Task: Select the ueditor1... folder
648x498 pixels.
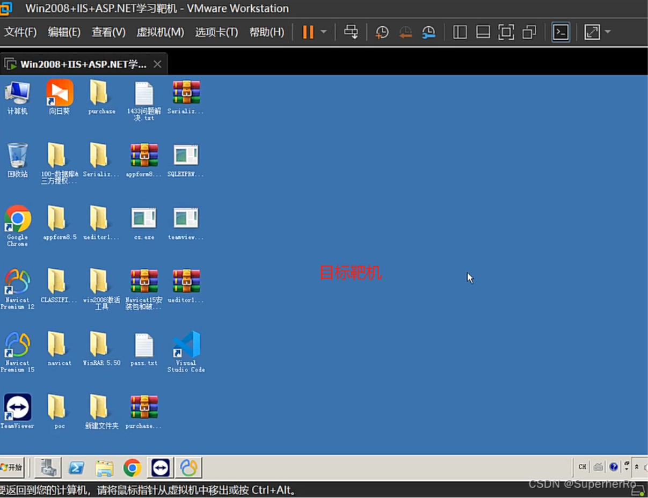Action: 101,223
